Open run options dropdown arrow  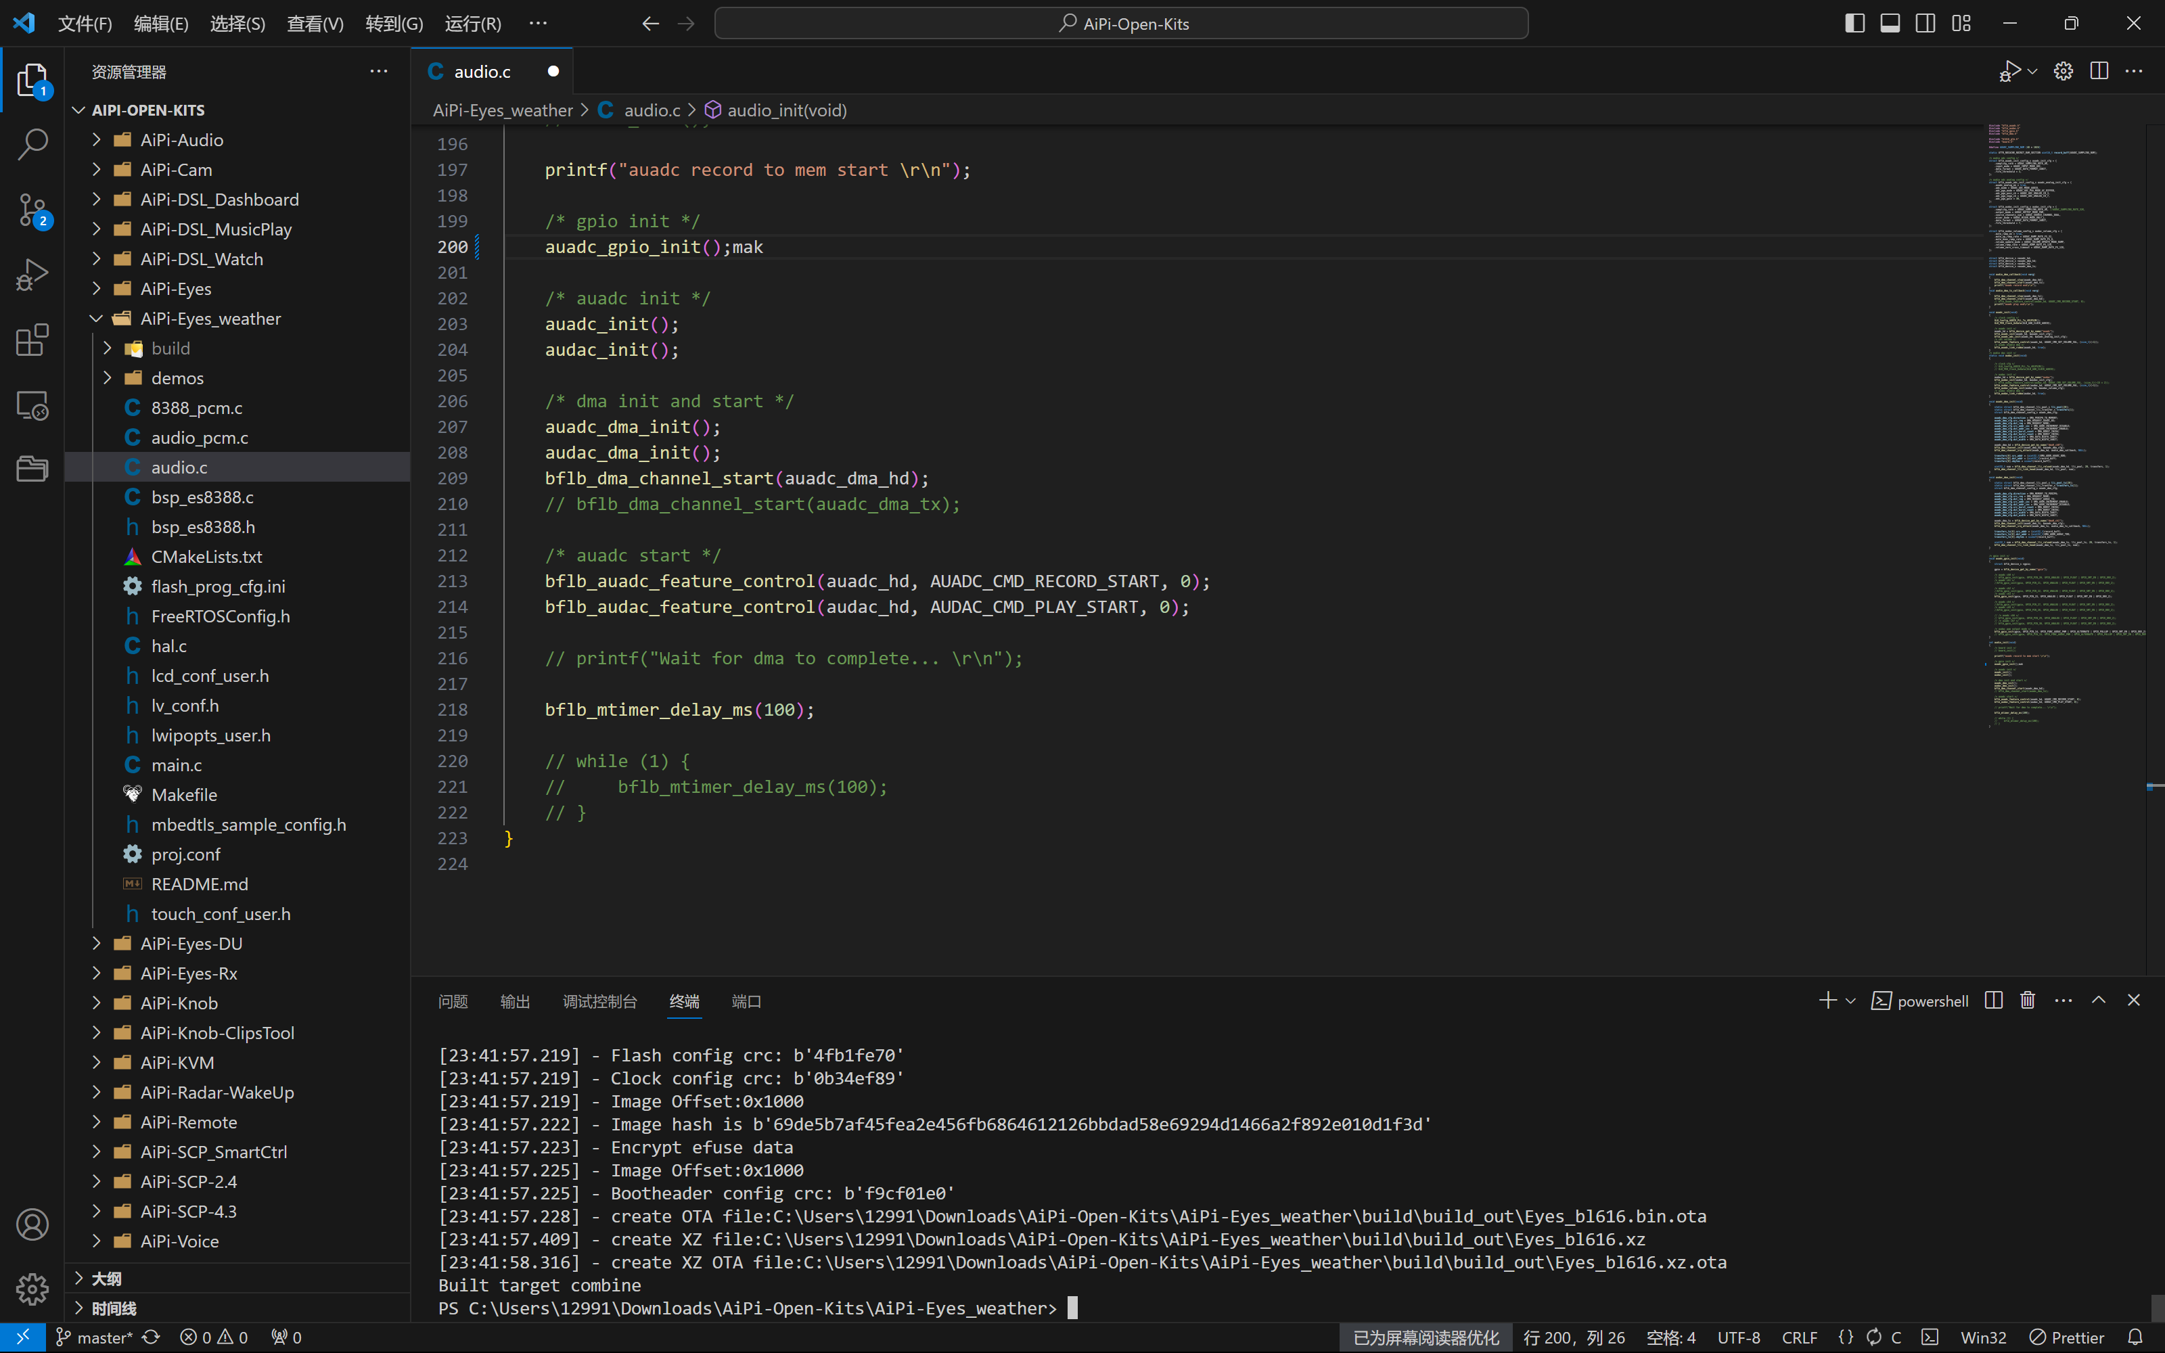(2032, 72)
